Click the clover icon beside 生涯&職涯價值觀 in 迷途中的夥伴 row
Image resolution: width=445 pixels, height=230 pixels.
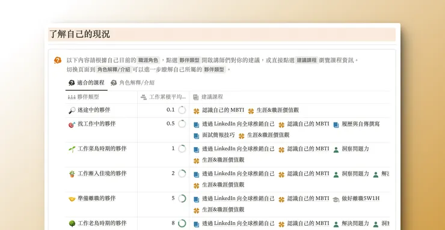[x=251, y=111]
